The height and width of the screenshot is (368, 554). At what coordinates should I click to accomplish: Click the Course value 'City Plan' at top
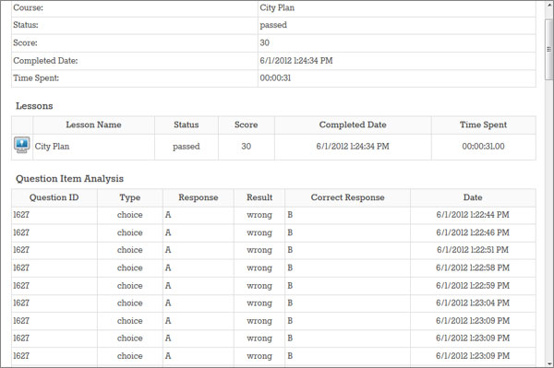click(277, 7)
